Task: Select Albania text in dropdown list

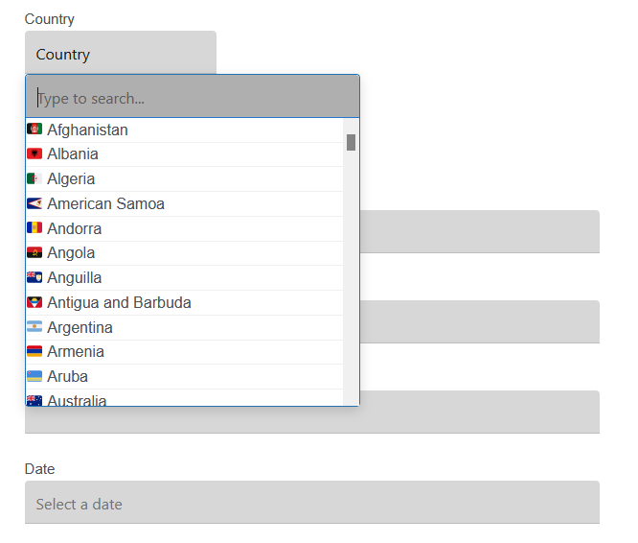Action: click(x=73, y=153)
